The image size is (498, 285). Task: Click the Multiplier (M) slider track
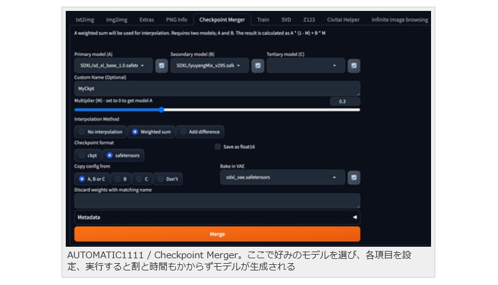(x=244, y=110)
